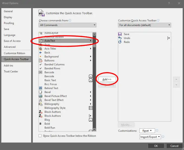Click info icon beside Customize Quick Access Toolbar
The height and width of the screenshot is (150, 184).
tap(158, 20)
